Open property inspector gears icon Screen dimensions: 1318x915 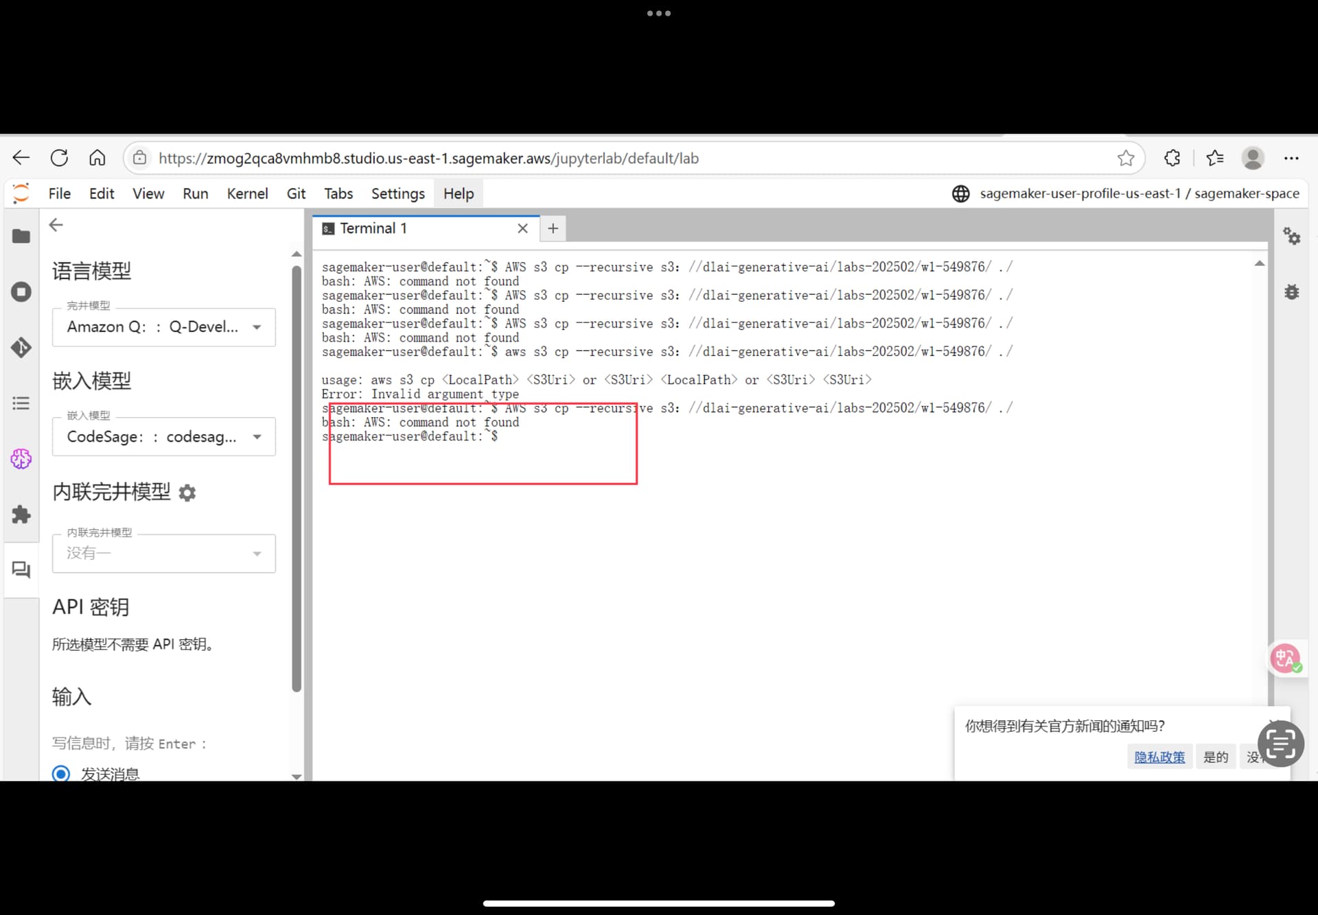tap(1291, 237)
